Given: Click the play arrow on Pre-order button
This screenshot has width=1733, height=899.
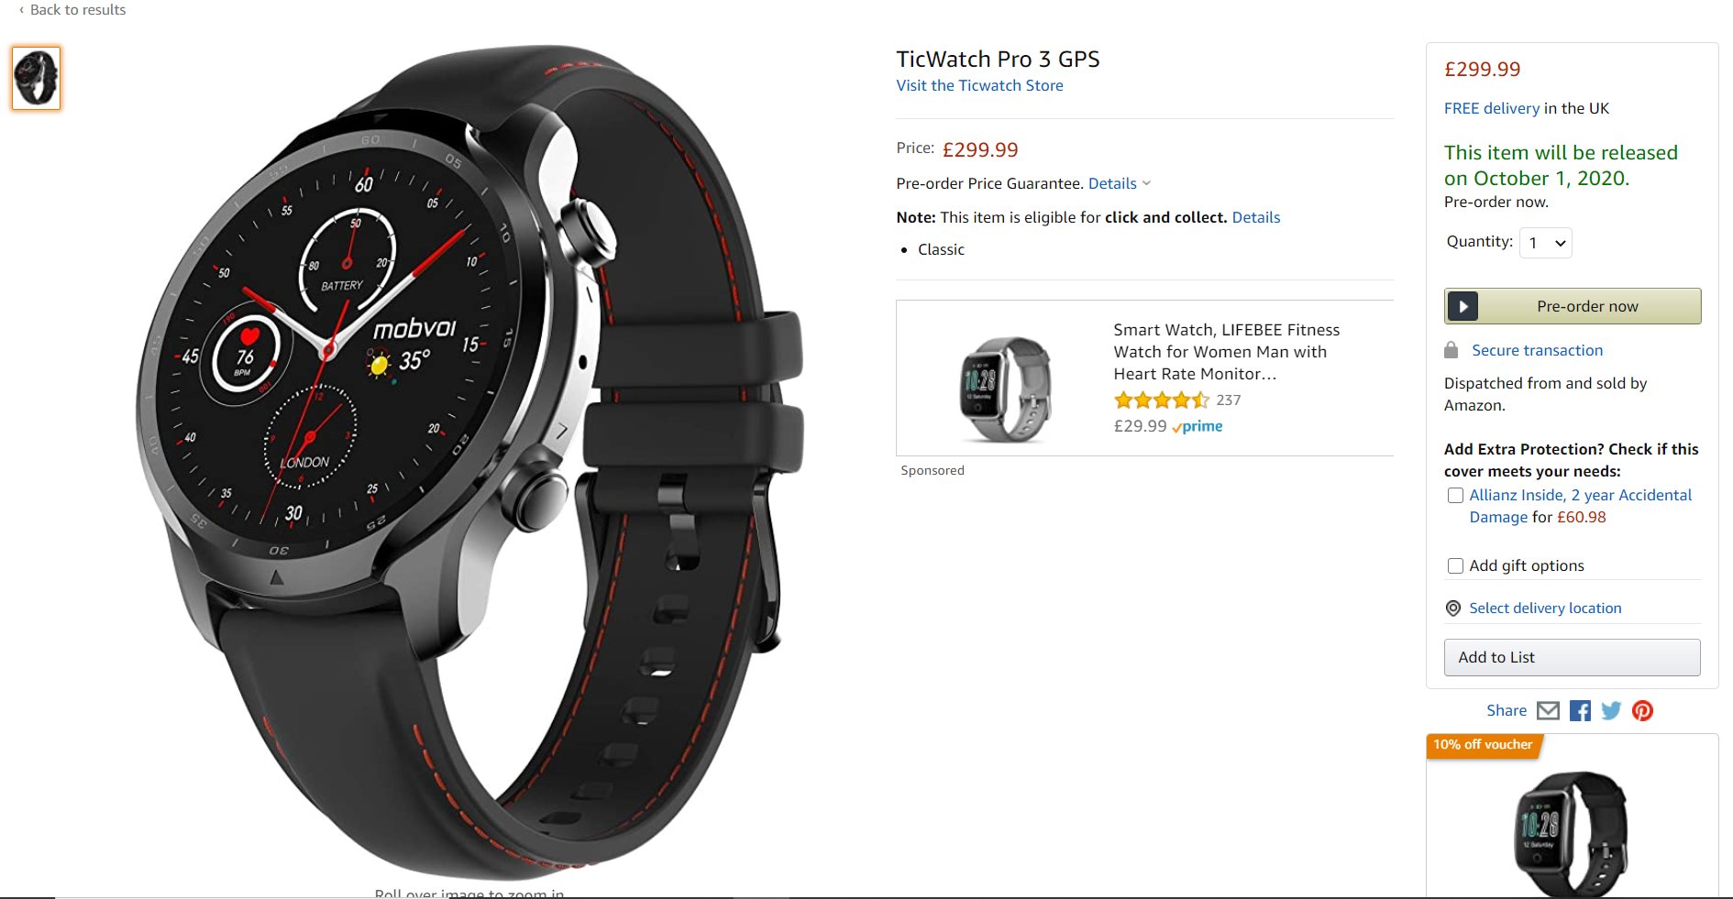Looking at the screenshot, I should 1463,306.
